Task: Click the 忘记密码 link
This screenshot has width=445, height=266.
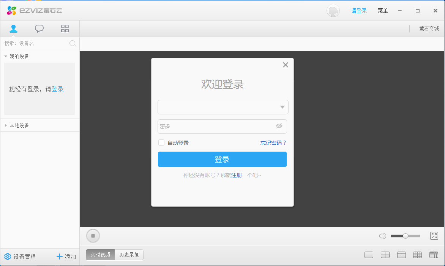Action: [273, 143]
